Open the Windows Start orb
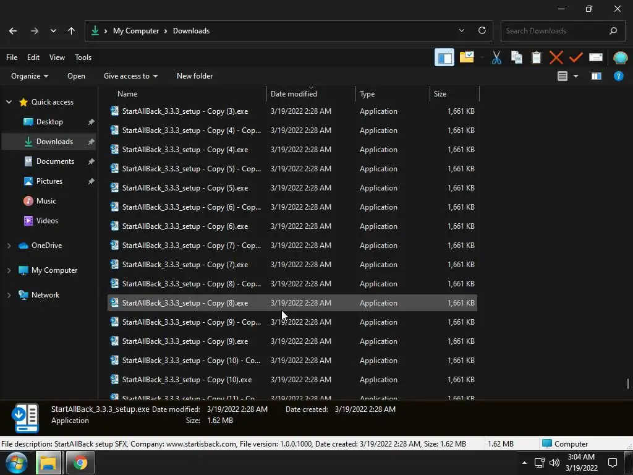 tap(17, 463)
